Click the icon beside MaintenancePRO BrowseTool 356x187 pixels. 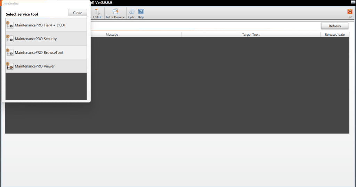(10, 52)
